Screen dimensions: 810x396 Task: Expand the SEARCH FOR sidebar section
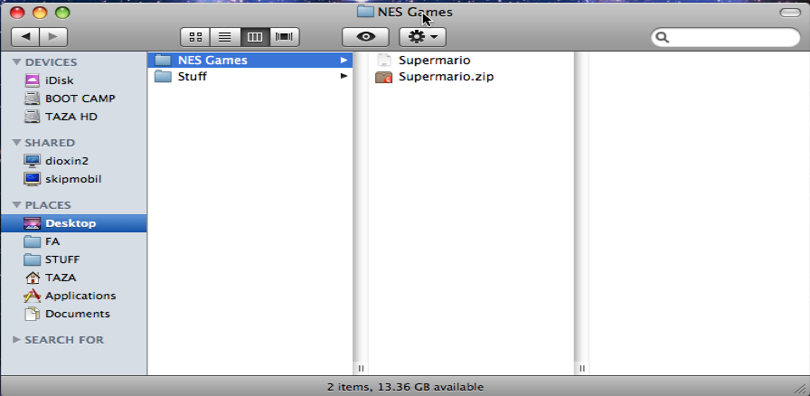pyautogui.click(x=16, y=340)
